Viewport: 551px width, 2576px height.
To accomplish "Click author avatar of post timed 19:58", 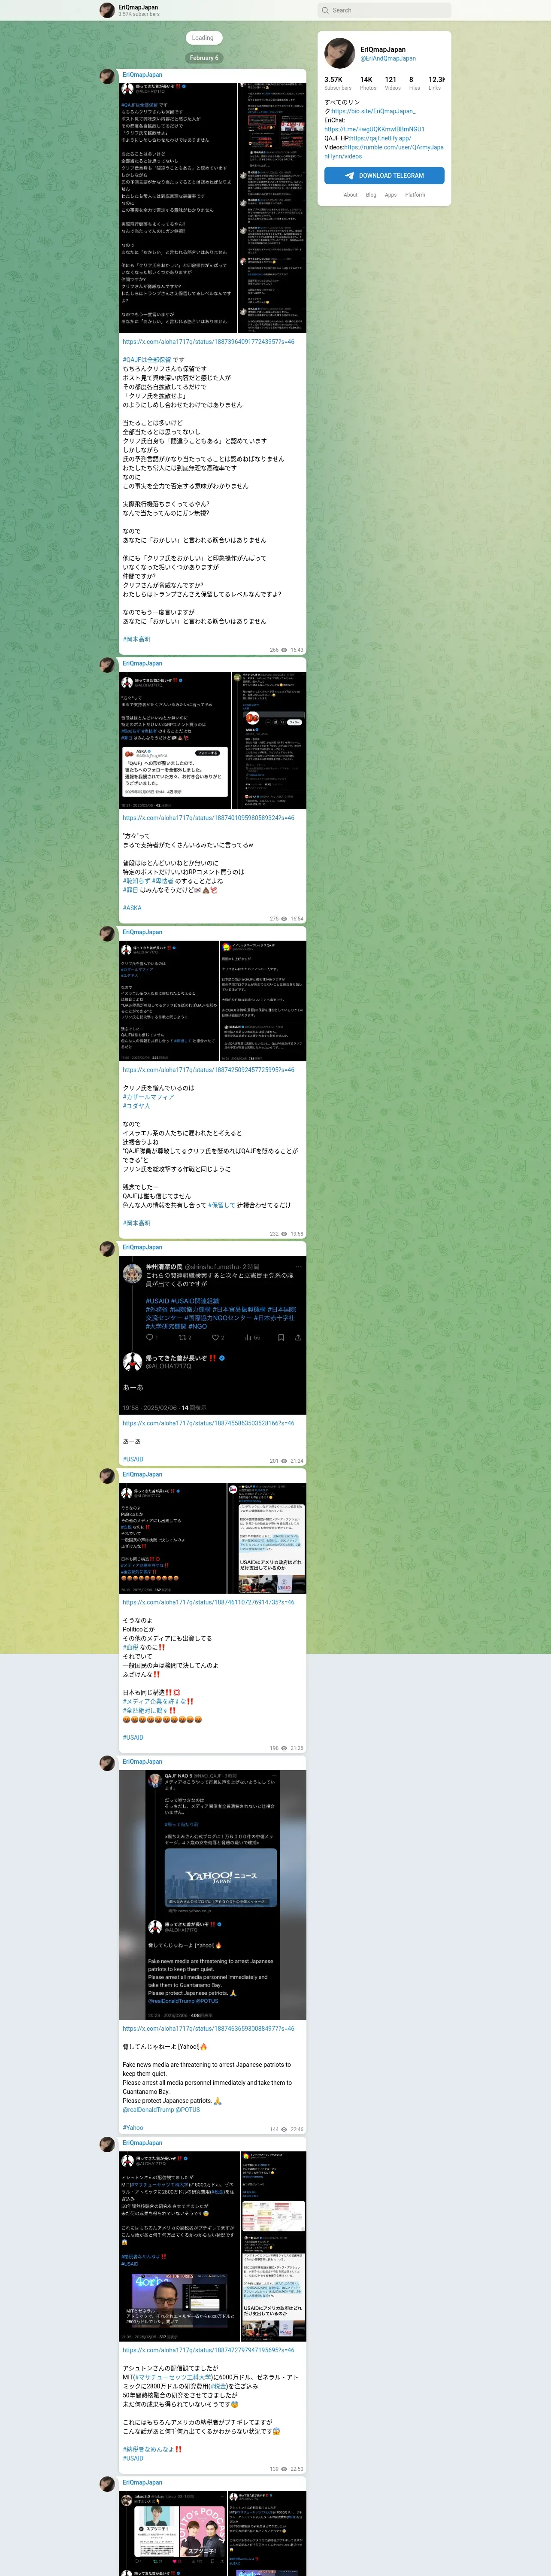I will click(x=107, y=933).
